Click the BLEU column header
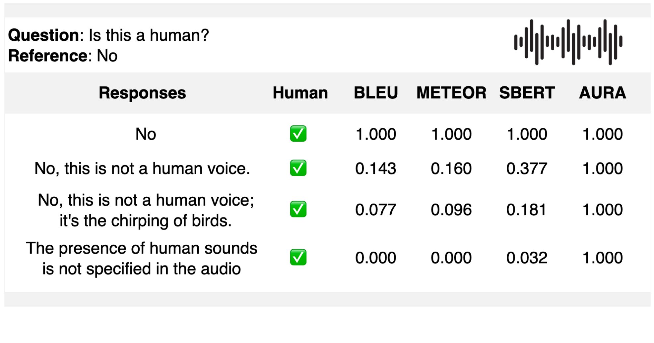The height and width of the screenshot is (343, 654). click(x=376, y=93)
